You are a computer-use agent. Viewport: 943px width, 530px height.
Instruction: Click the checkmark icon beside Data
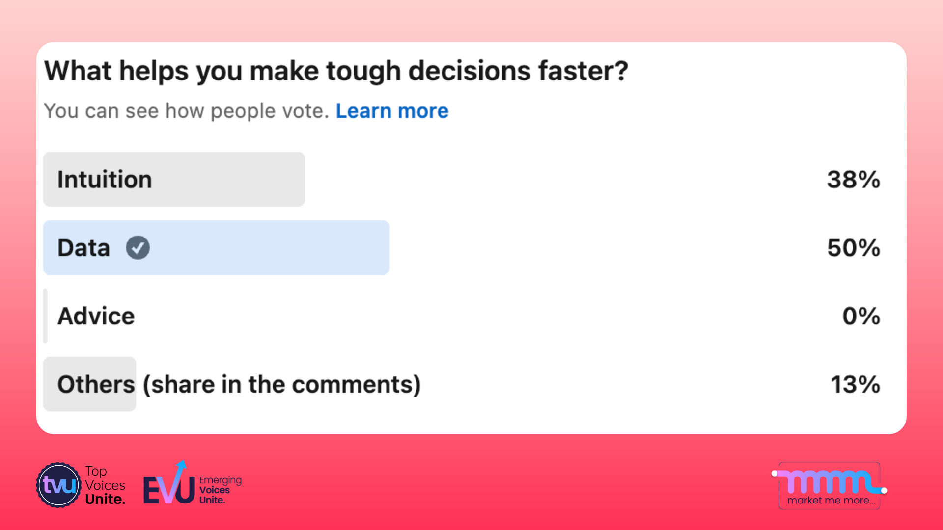(x=138, y=248)
